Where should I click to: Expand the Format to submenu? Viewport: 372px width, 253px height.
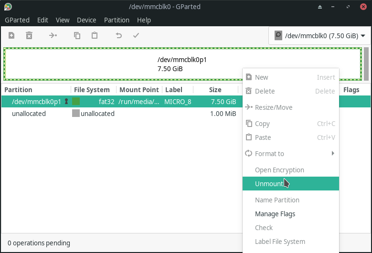coord(291,154)
